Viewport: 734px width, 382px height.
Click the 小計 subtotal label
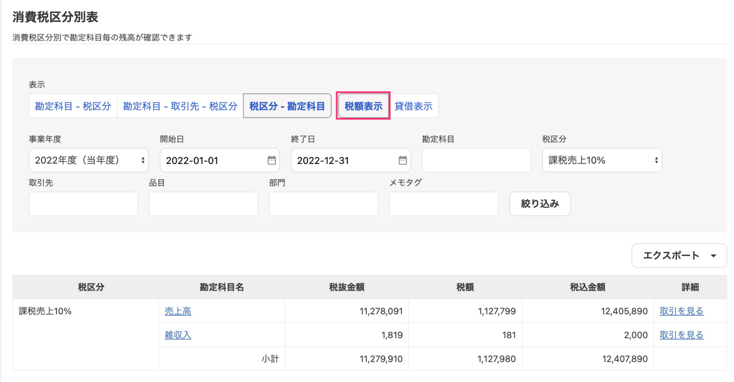coord(270,359)
